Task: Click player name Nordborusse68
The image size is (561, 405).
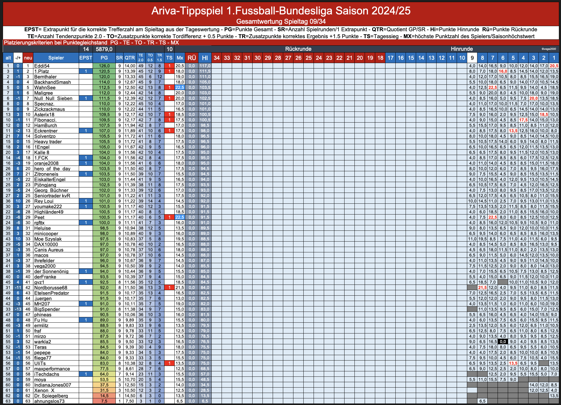Action: pos(51,288)
